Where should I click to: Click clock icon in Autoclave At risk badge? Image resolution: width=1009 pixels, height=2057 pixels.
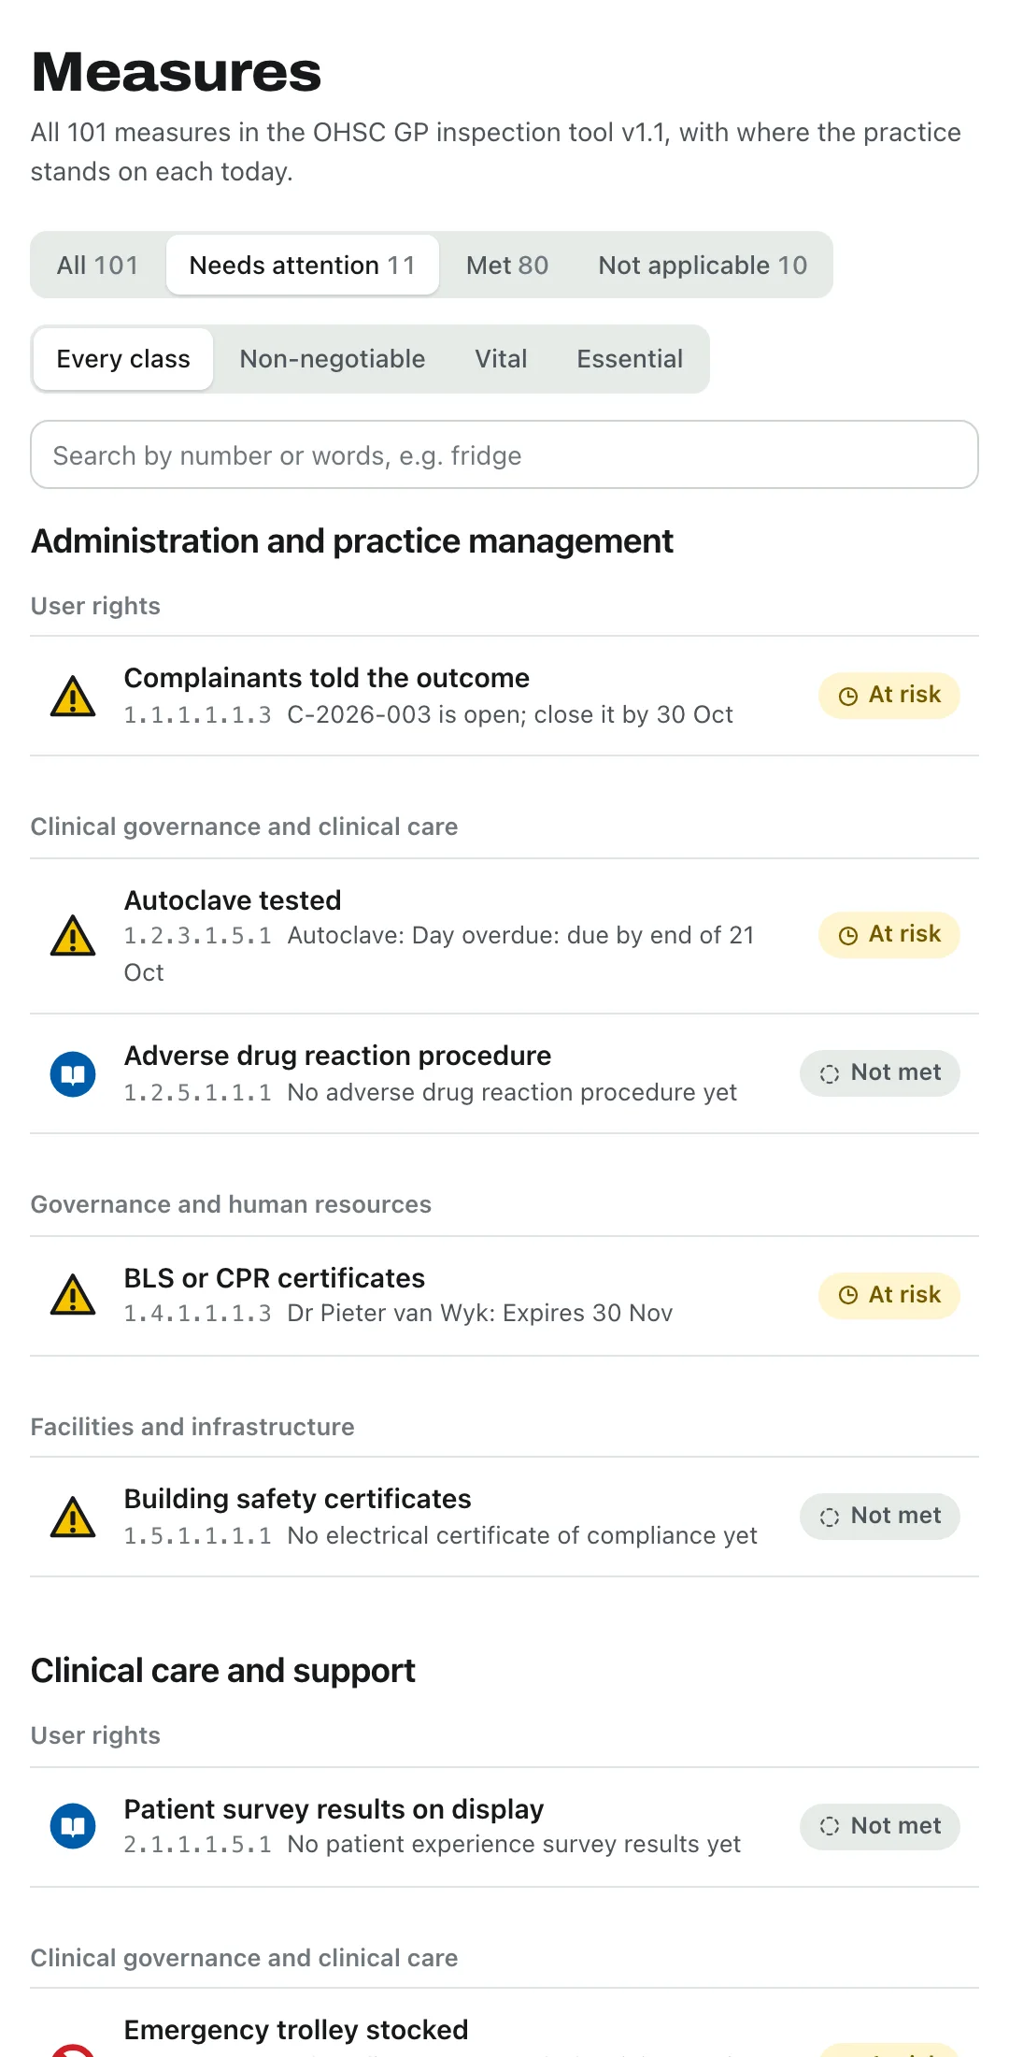848,935
